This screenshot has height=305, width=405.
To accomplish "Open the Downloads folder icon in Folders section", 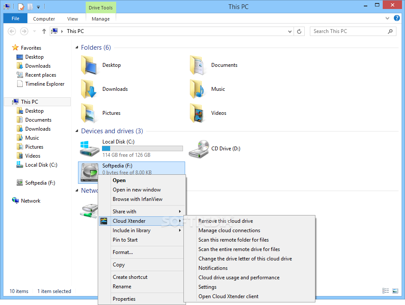I will tap(89, 89).
